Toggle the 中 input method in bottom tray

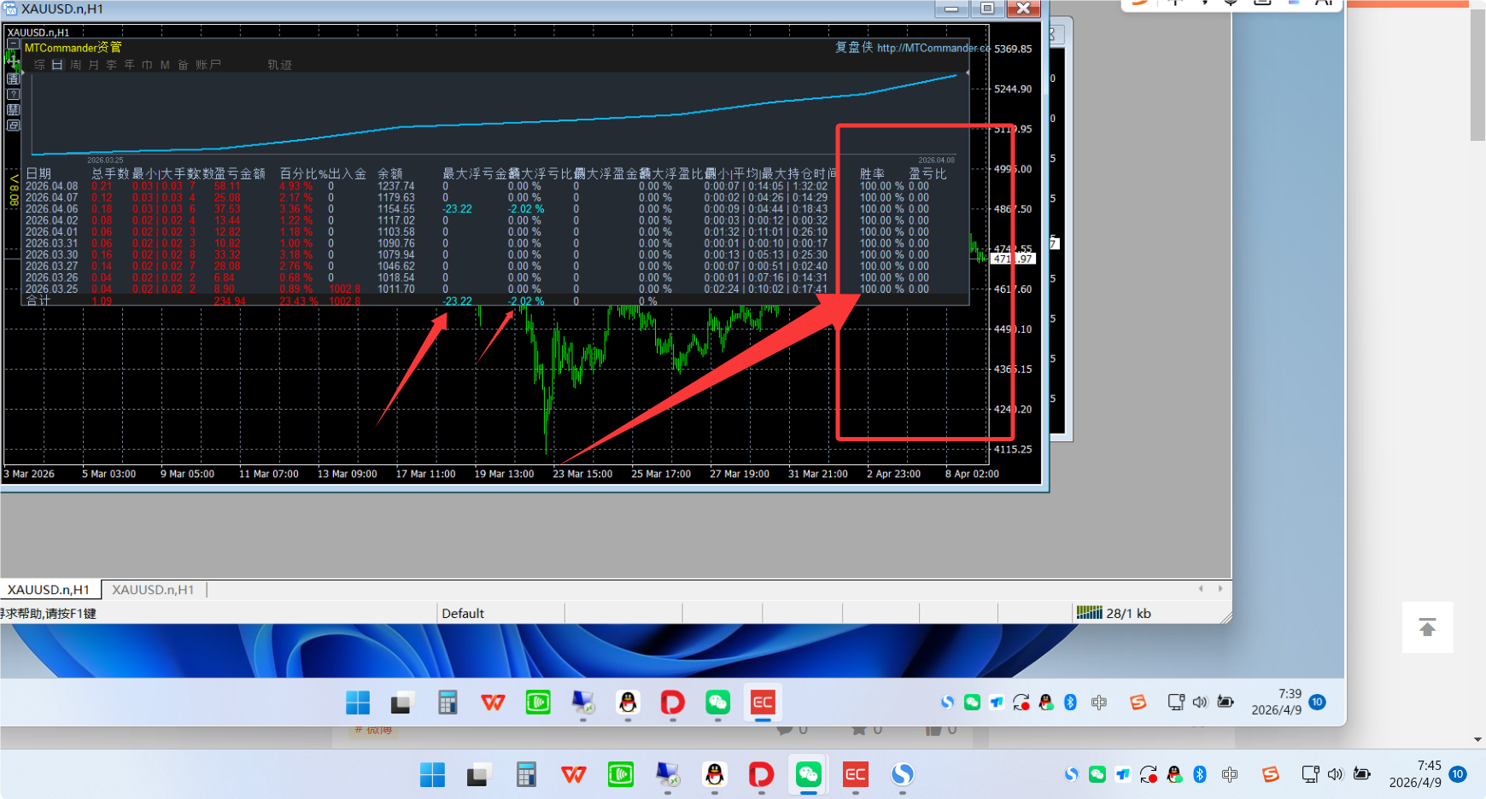click(x=1230, y=774)
